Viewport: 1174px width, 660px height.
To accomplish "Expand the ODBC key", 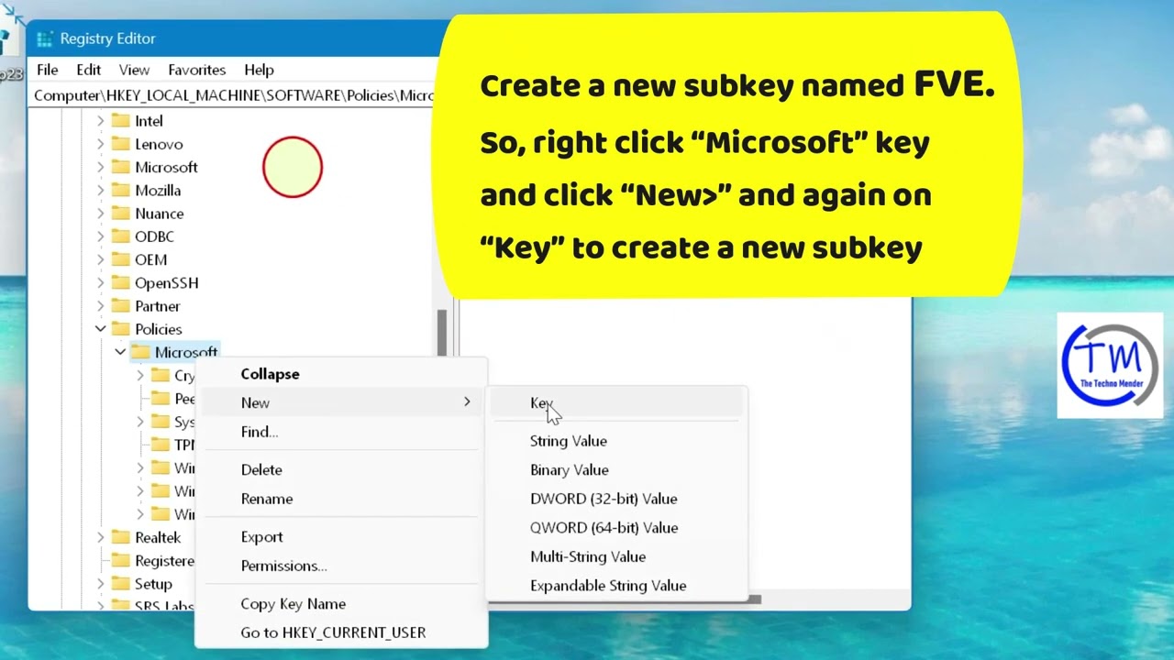I will tap(100, 236).
